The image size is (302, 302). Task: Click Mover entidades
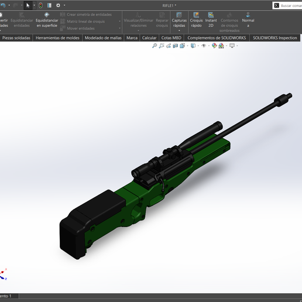click(x=77, y=29)
